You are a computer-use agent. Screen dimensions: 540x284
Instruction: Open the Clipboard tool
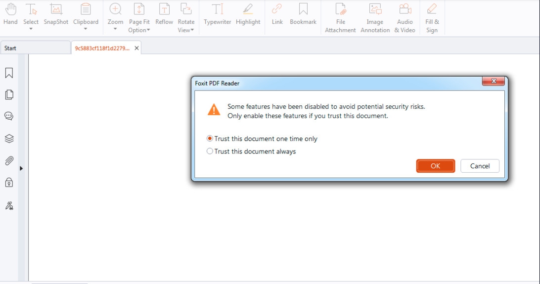click(x=86, y=14)
